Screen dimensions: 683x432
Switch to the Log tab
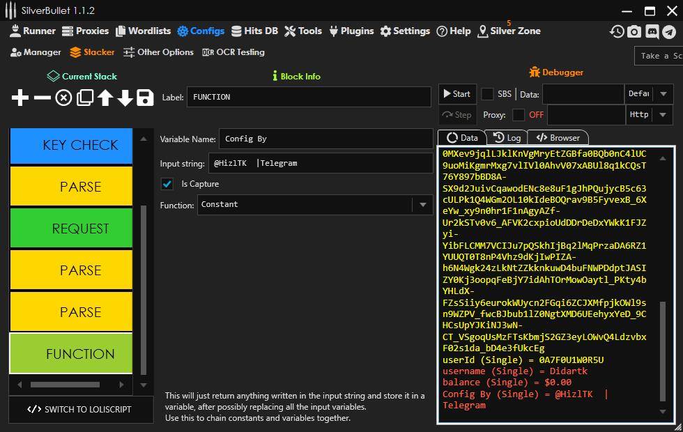[x=507, y=138]
